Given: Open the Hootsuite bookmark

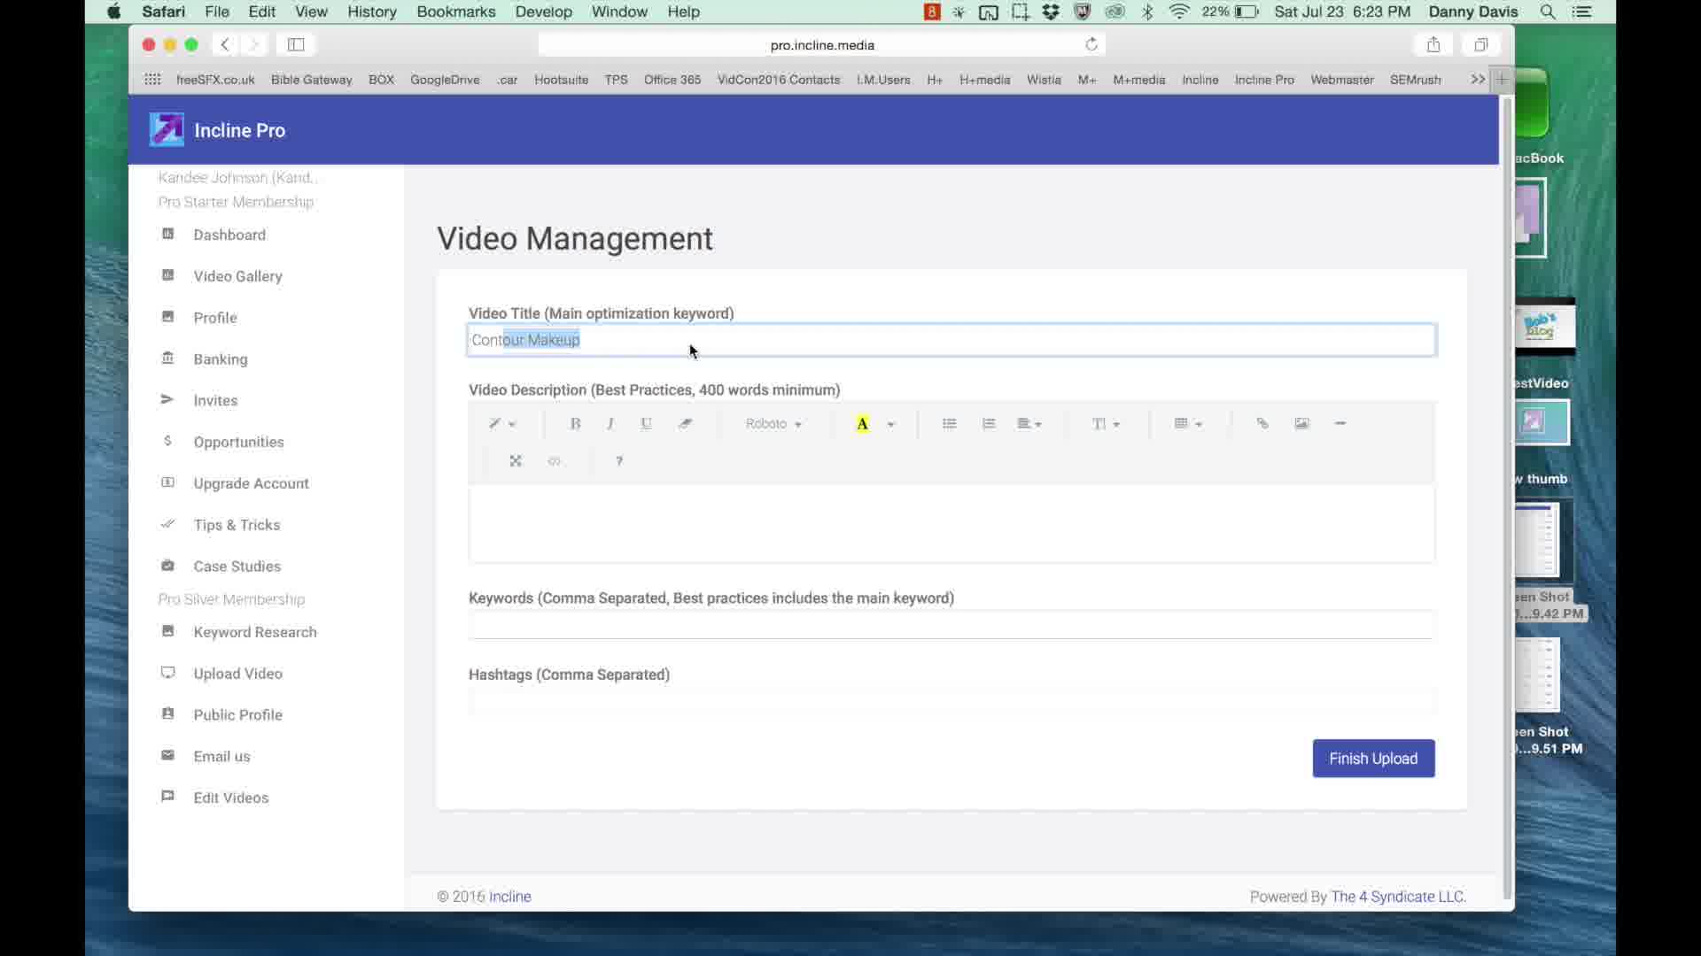Looking at the screenshot, I should (x=561, y=80).
